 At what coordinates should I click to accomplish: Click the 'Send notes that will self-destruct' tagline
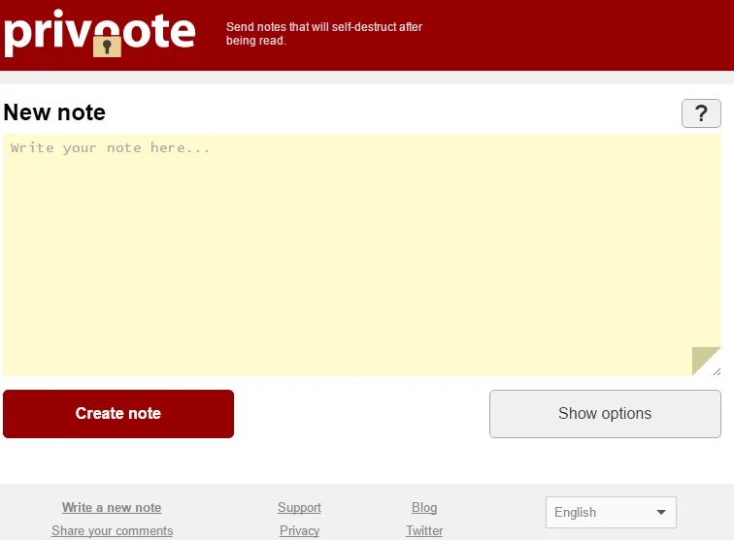point(324,34)
